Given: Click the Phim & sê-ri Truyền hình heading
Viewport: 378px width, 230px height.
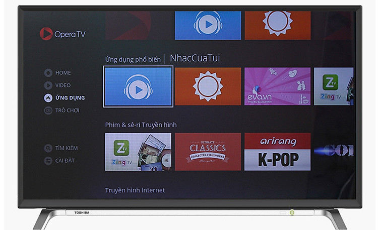Looking at the screenshot, I should click(141, 125).
